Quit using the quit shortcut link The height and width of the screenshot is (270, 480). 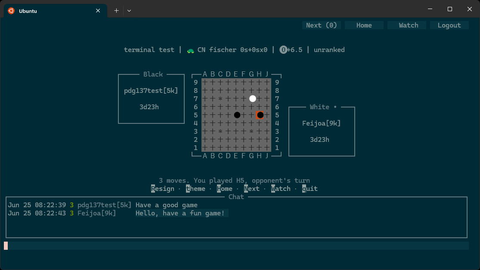pyautogui.click(x=310, y=189)
